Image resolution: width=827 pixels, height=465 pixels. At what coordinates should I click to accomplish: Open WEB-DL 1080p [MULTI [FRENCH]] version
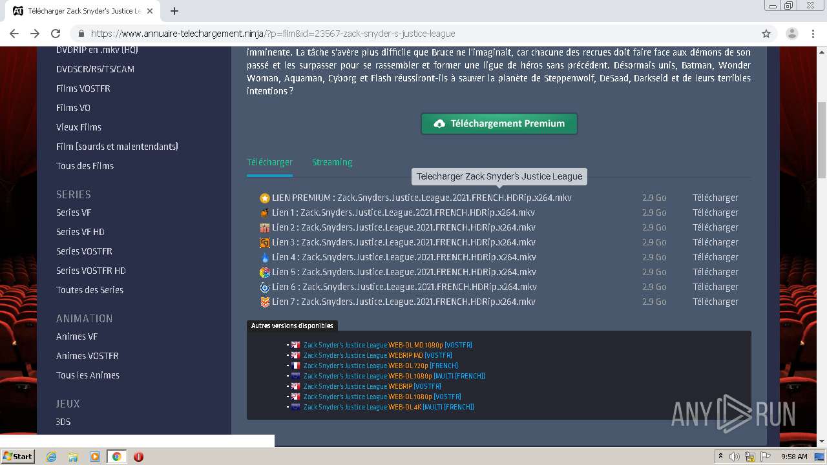394,376
